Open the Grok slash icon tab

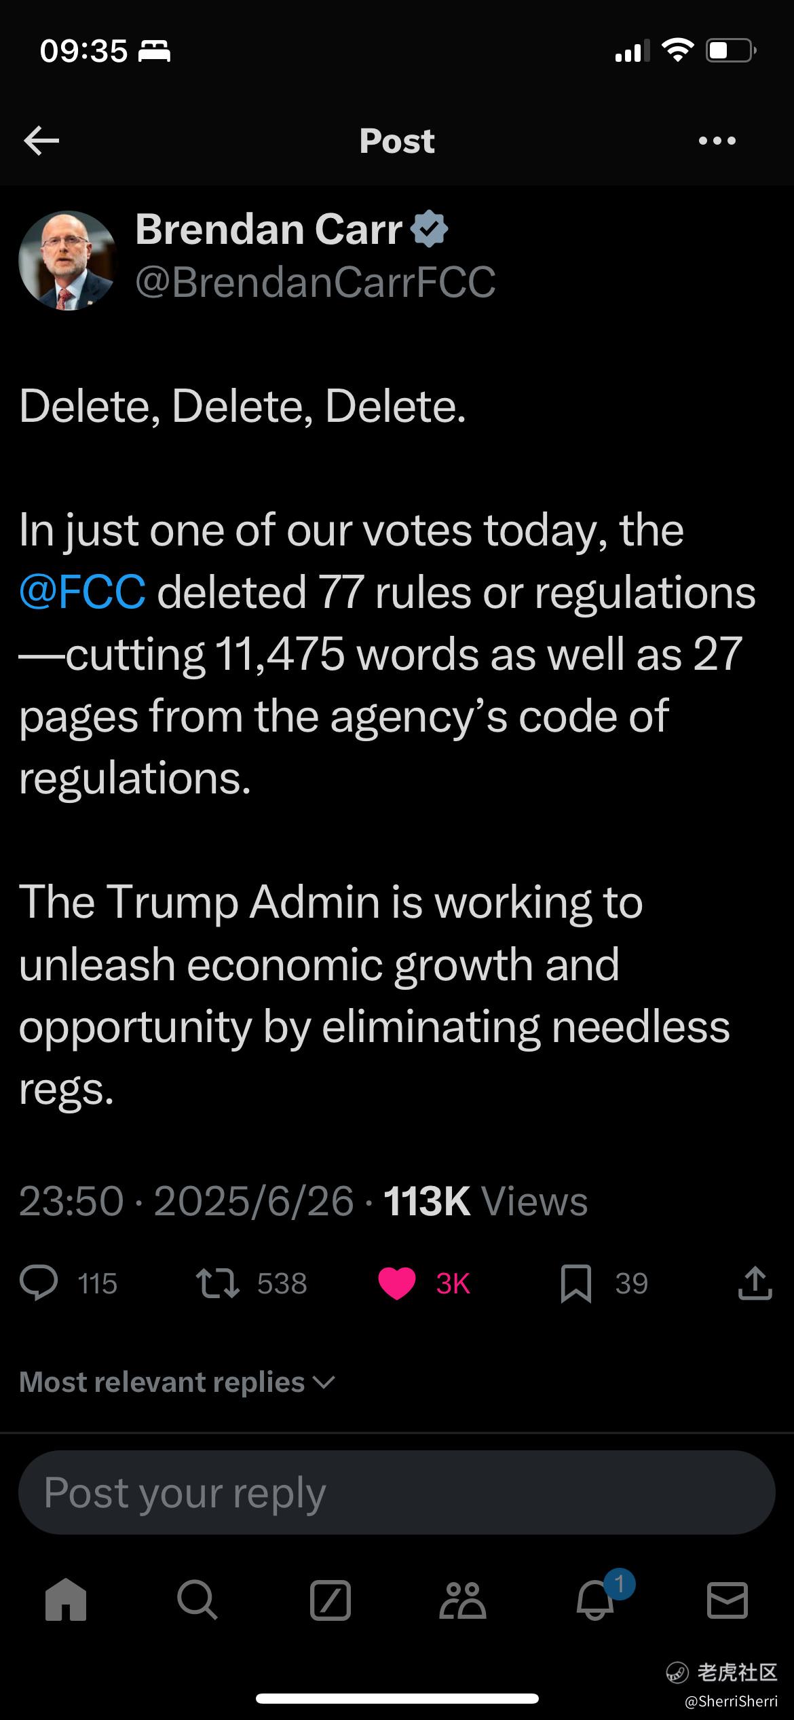tap(330, 1601)
